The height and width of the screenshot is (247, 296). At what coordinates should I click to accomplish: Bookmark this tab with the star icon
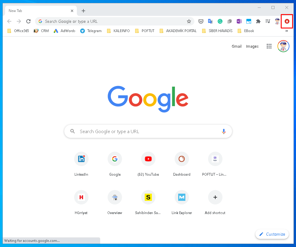[x=189, y=21]
